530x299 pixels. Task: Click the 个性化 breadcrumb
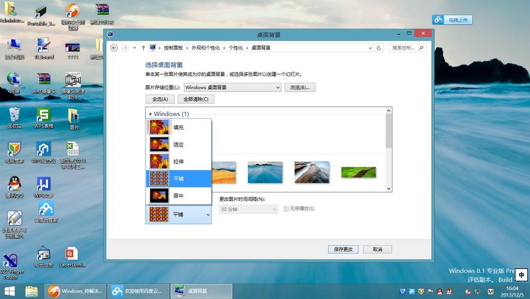tap(235, 48)
